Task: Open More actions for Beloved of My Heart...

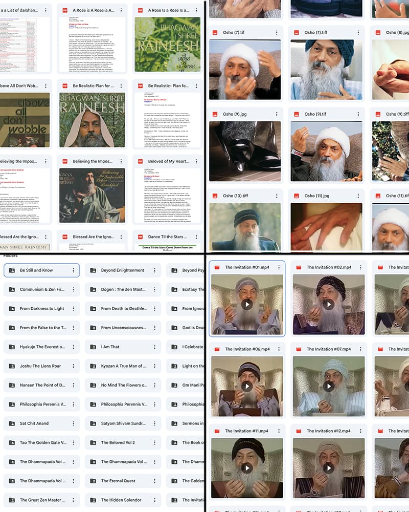Action: pyautogui.click(x=196, y=161)
